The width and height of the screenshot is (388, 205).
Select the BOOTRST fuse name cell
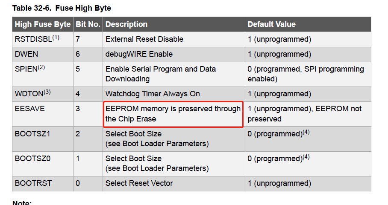(33, 183)
